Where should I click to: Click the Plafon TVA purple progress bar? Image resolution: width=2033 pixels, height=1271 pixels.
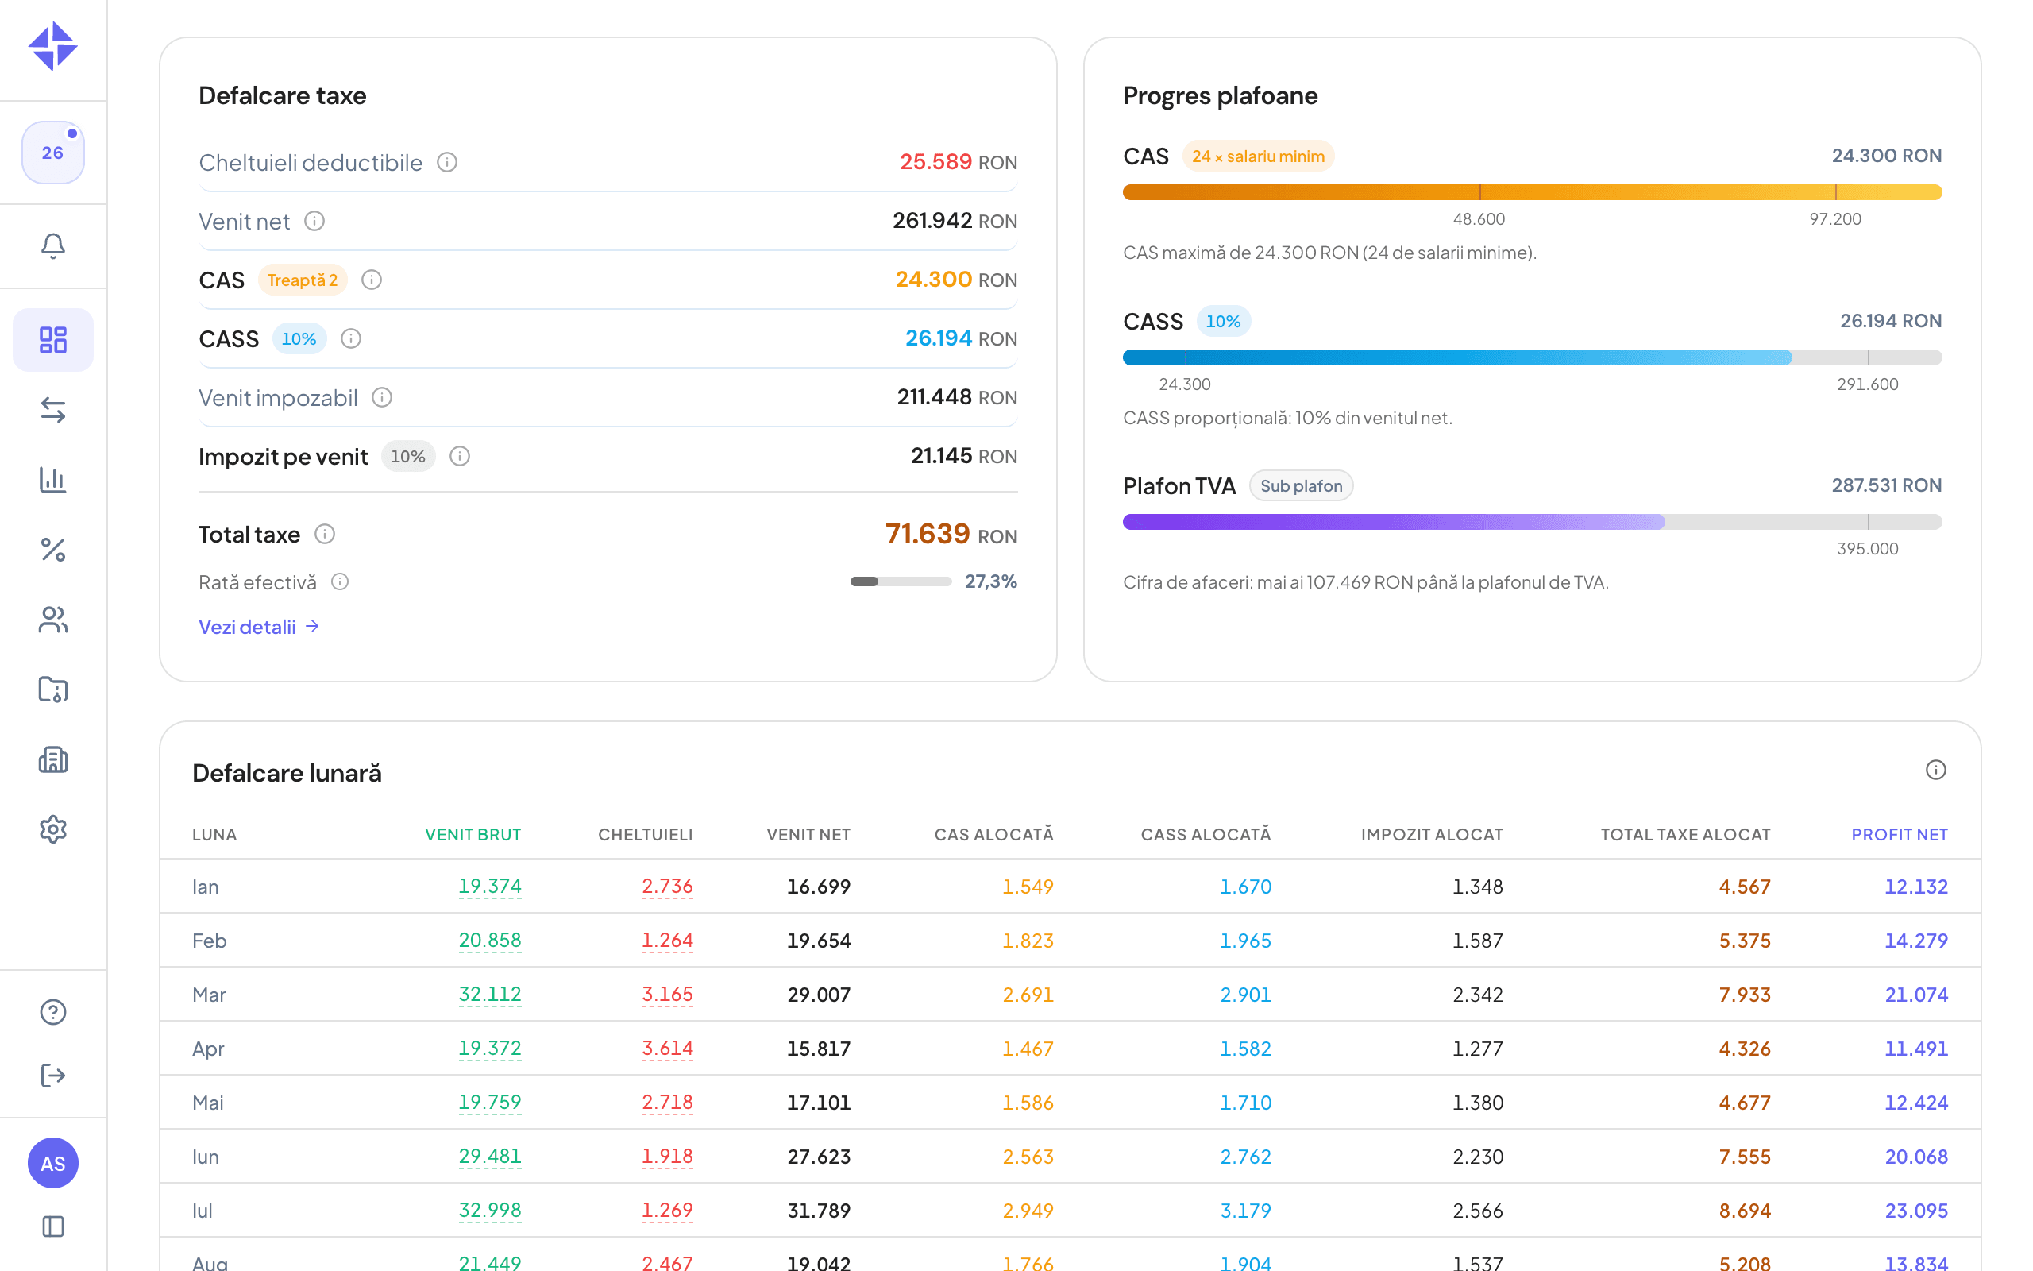click(x=1533, y=522)
